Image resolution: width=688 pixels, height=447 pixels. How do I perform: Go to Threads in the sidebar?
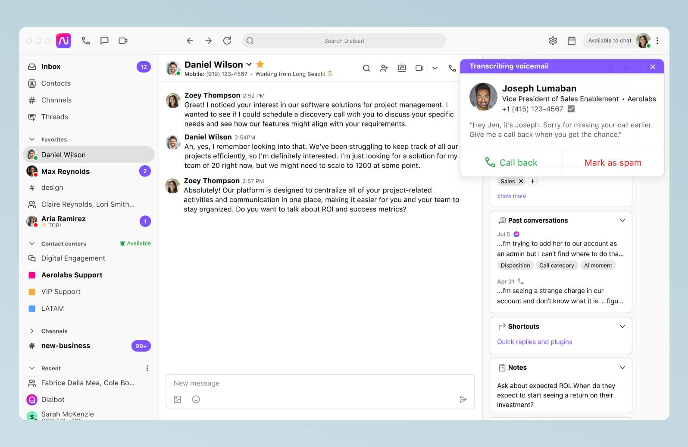pos(54,117)
